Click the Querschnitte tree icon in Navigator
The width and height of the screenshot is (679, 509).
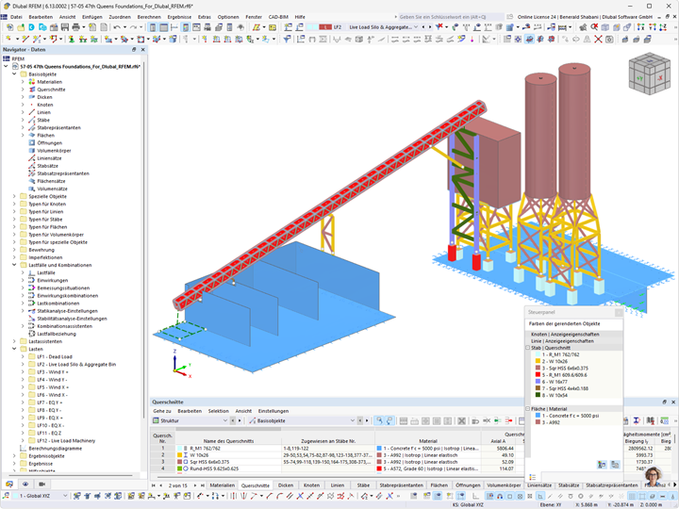(32, 90)
